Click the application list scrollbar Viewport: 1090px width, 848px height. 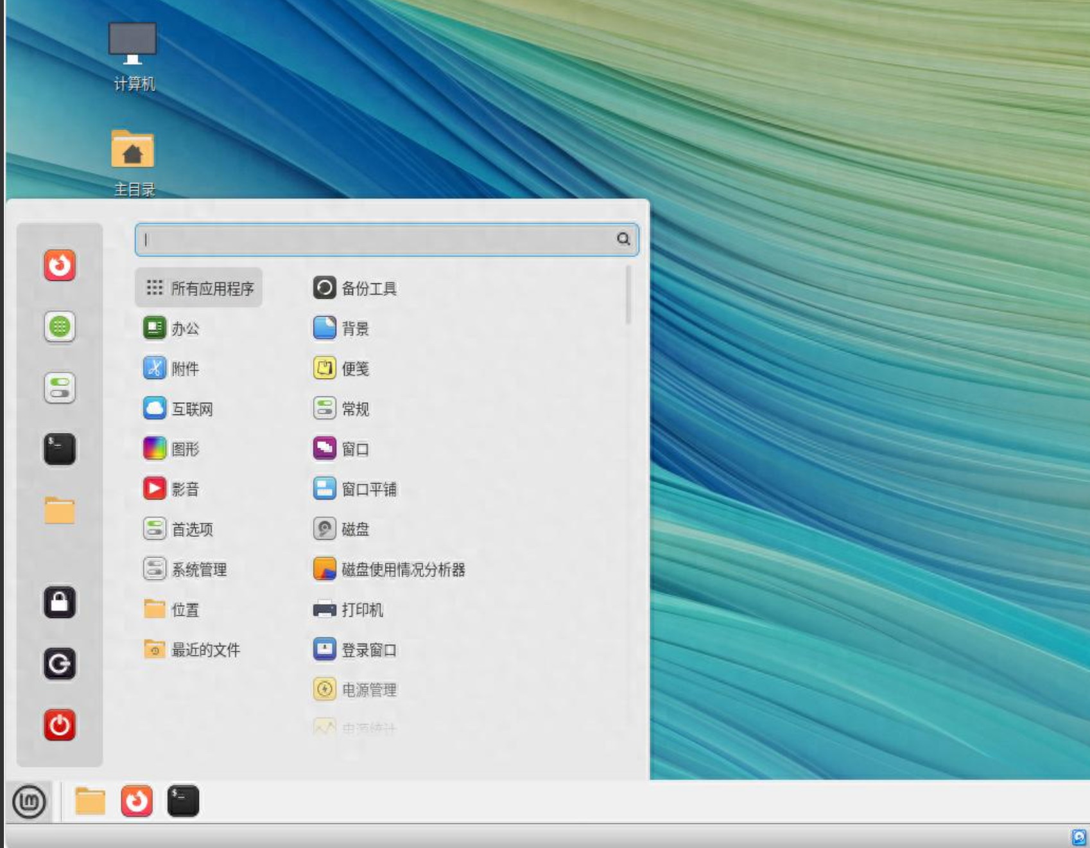point(628,296)
